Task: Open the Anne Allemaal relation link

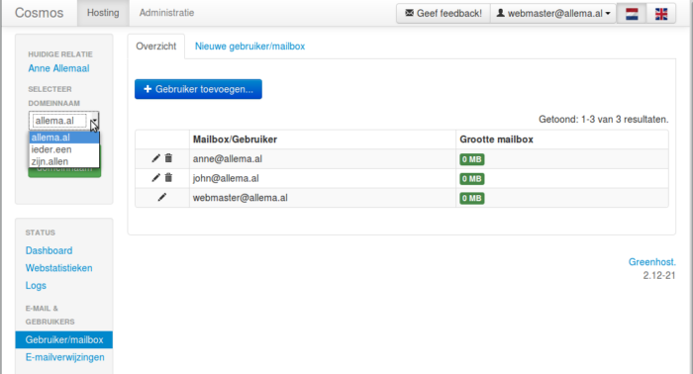Action: (x=58, y=68)
